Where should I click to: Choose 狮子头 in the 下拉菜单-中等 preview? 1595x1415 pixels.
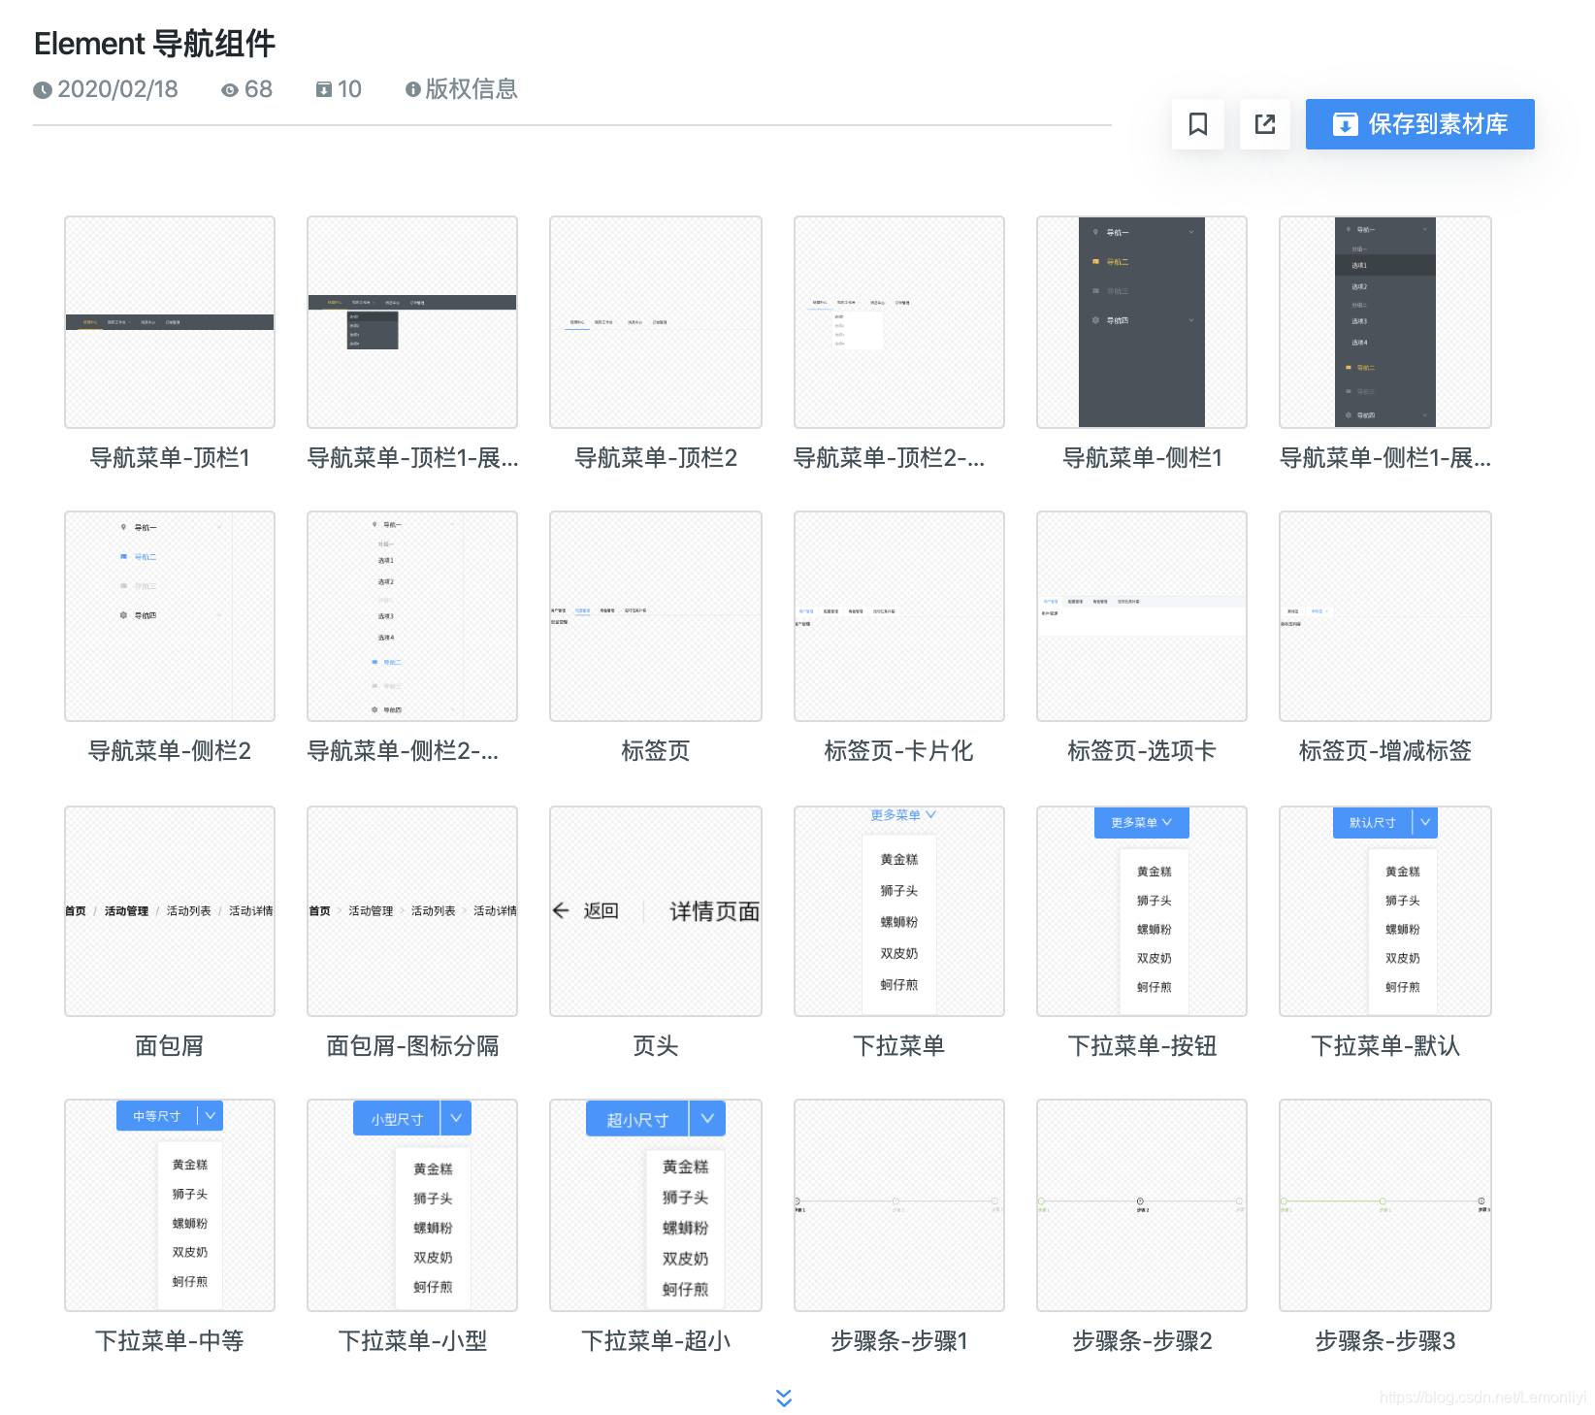pyautogui.click(x=190, y=1194)
